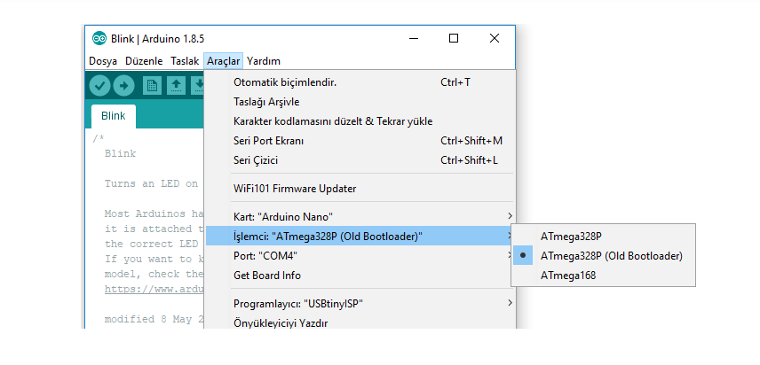Select Otomatik biçimlendir menu entry

tap(360, 82)
